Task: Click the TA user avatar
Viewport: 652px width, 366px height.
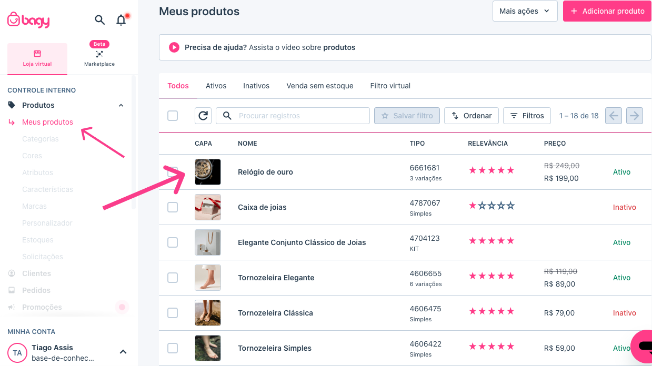Action: pyautogui.click(x=17, y=353)
